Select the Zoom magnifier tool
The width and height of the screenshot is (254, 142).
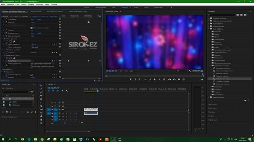[x=41, y=123]
